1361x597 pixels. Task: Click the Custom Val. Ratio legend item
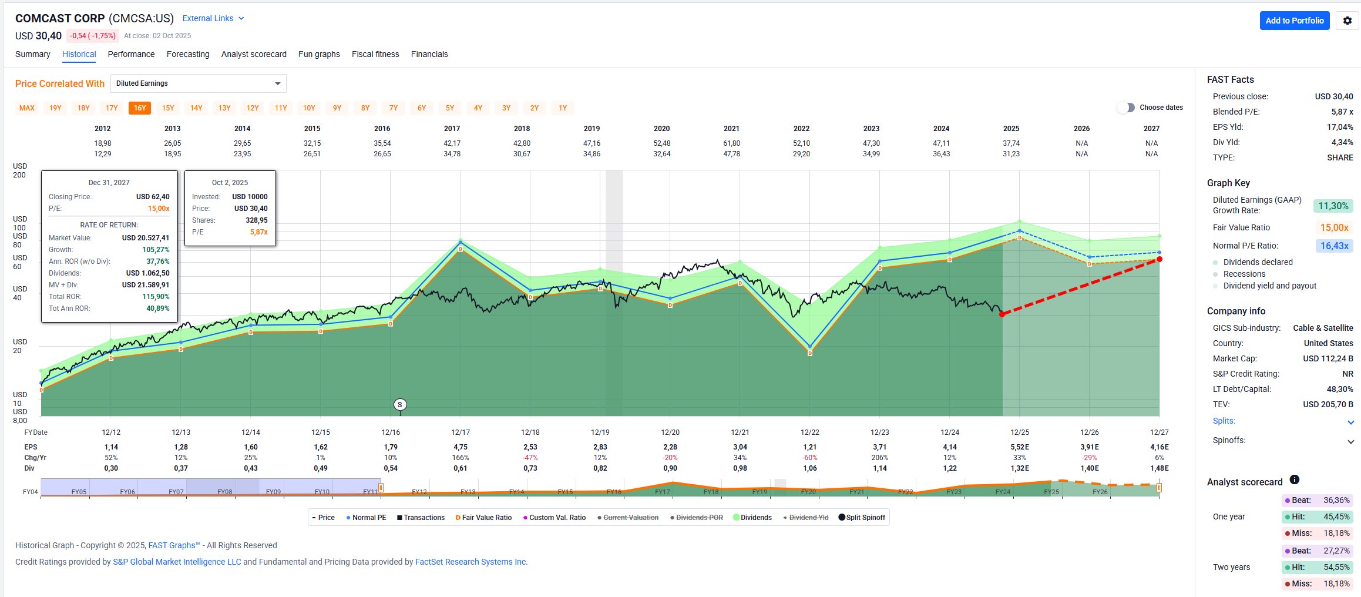coord(554,518)
